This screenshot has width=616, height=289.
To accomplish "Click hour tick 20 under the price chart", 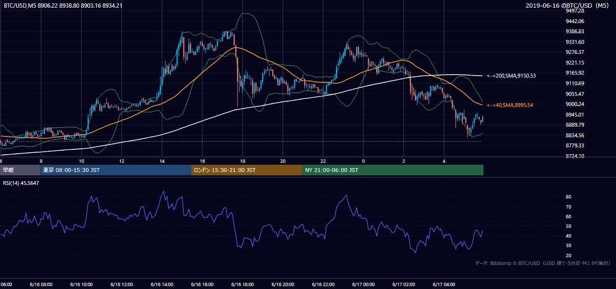I will tap(283, 161).
